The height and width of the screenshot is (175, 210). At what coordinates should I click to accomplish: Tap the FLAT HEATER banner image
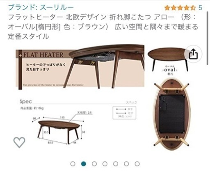pos(80,67)
